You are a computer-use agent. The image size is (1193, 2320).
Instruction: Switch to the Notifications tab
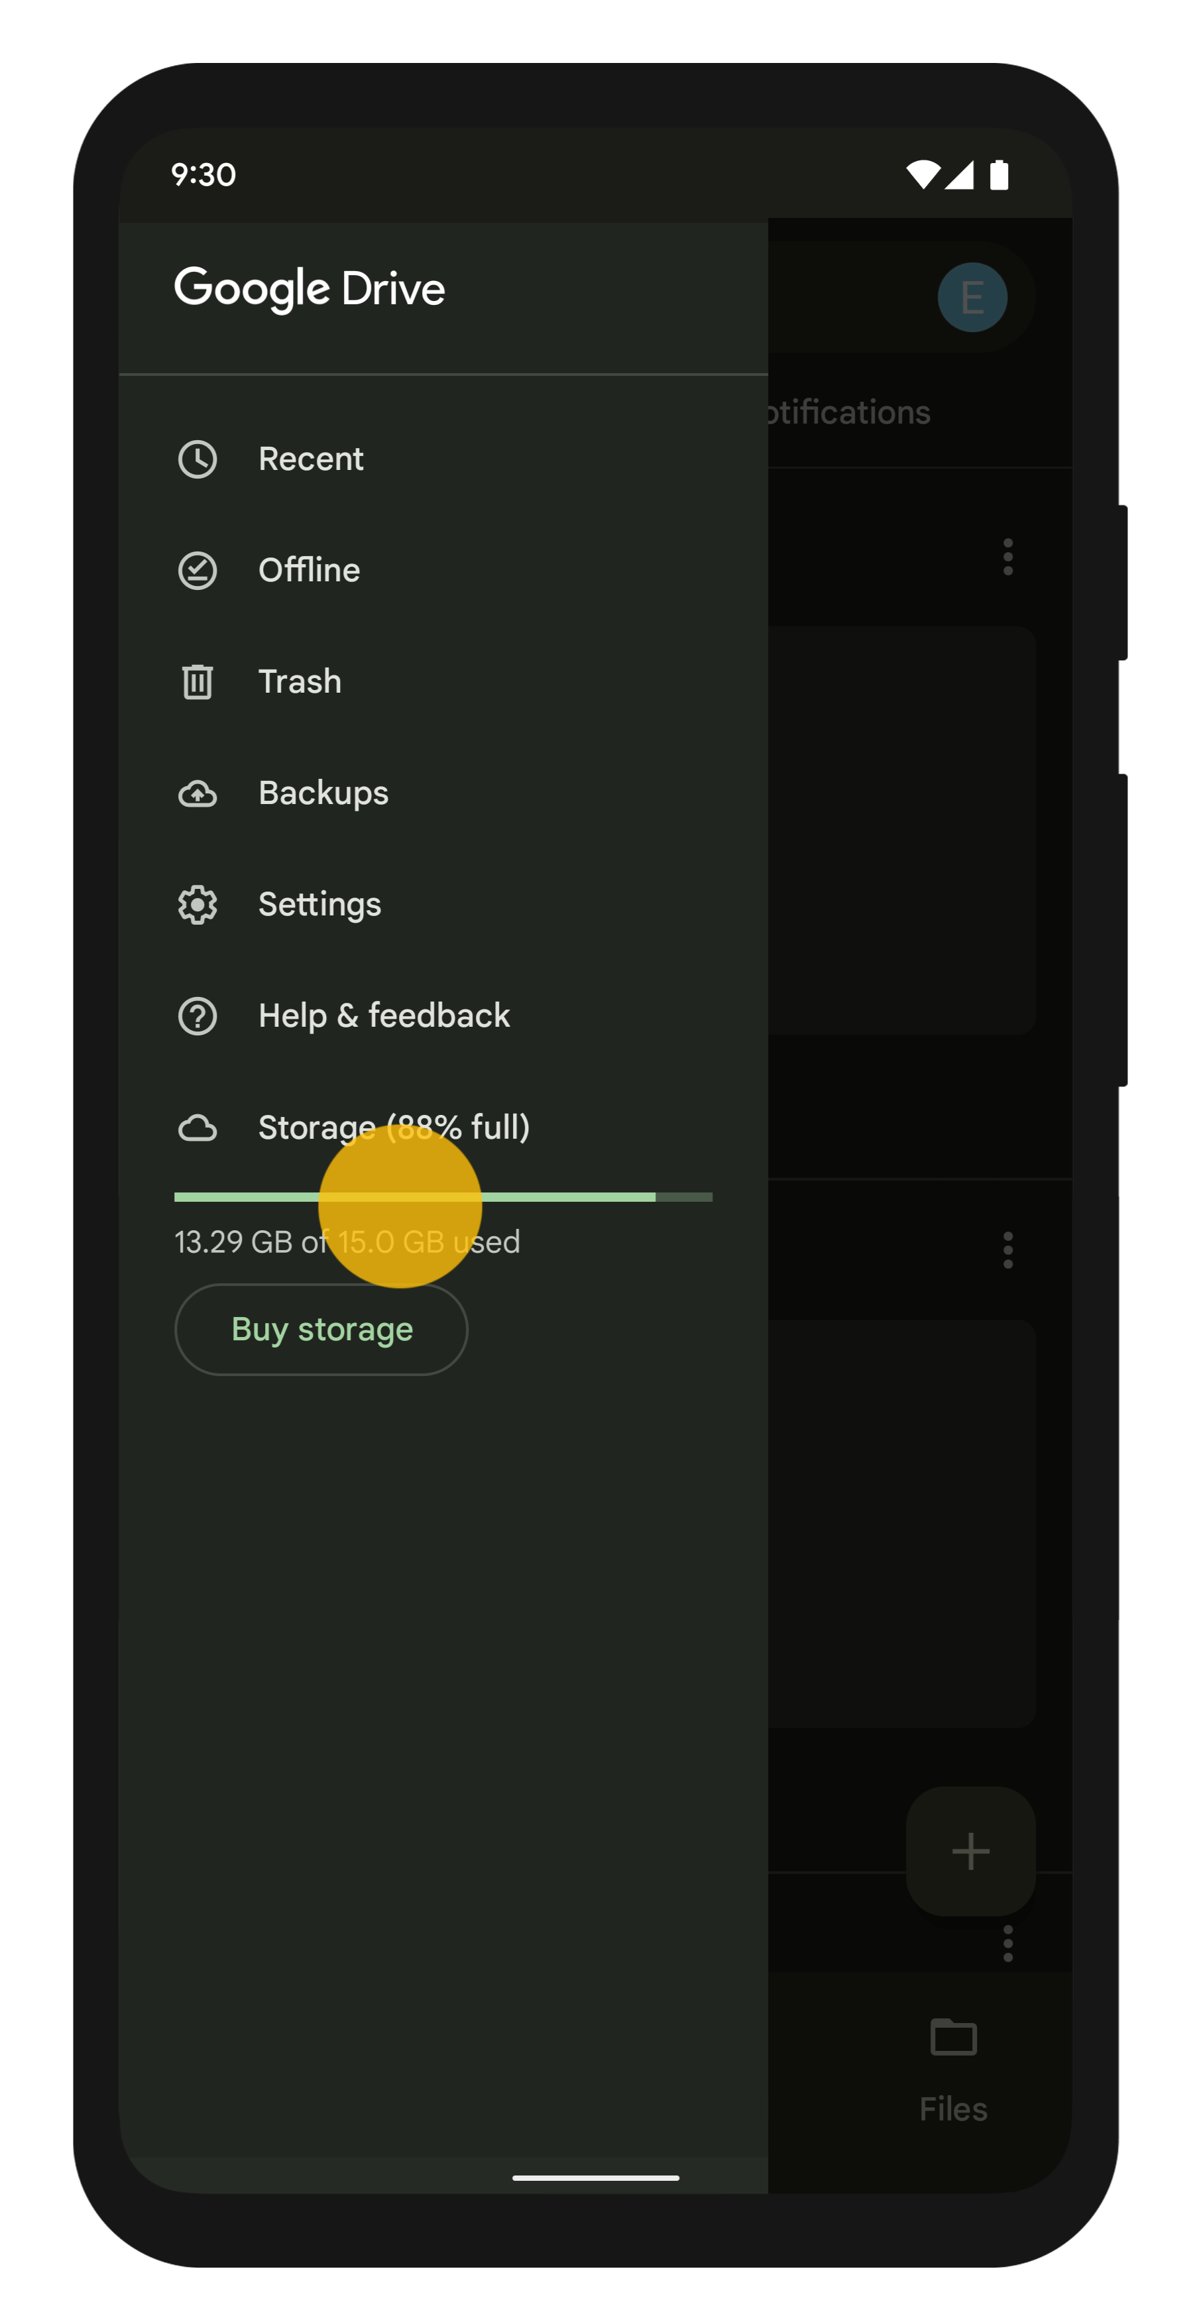(848, 412)
